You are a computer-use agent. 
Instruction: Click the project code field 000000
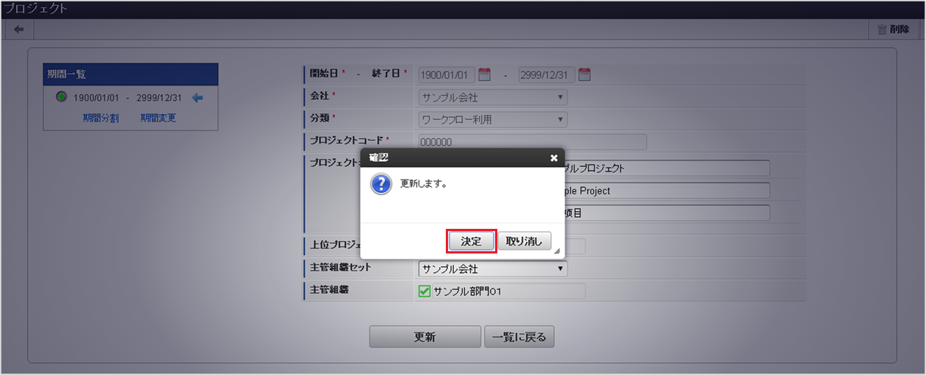coord(532,142)
